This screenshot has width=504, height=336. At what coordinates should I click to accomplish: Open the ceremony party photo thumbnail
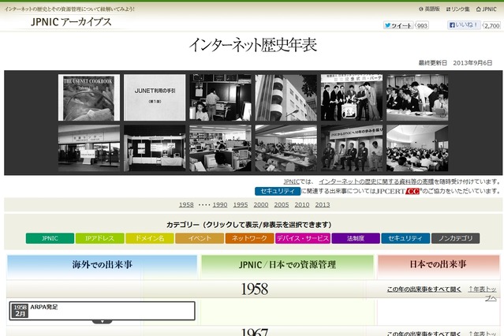352,98
